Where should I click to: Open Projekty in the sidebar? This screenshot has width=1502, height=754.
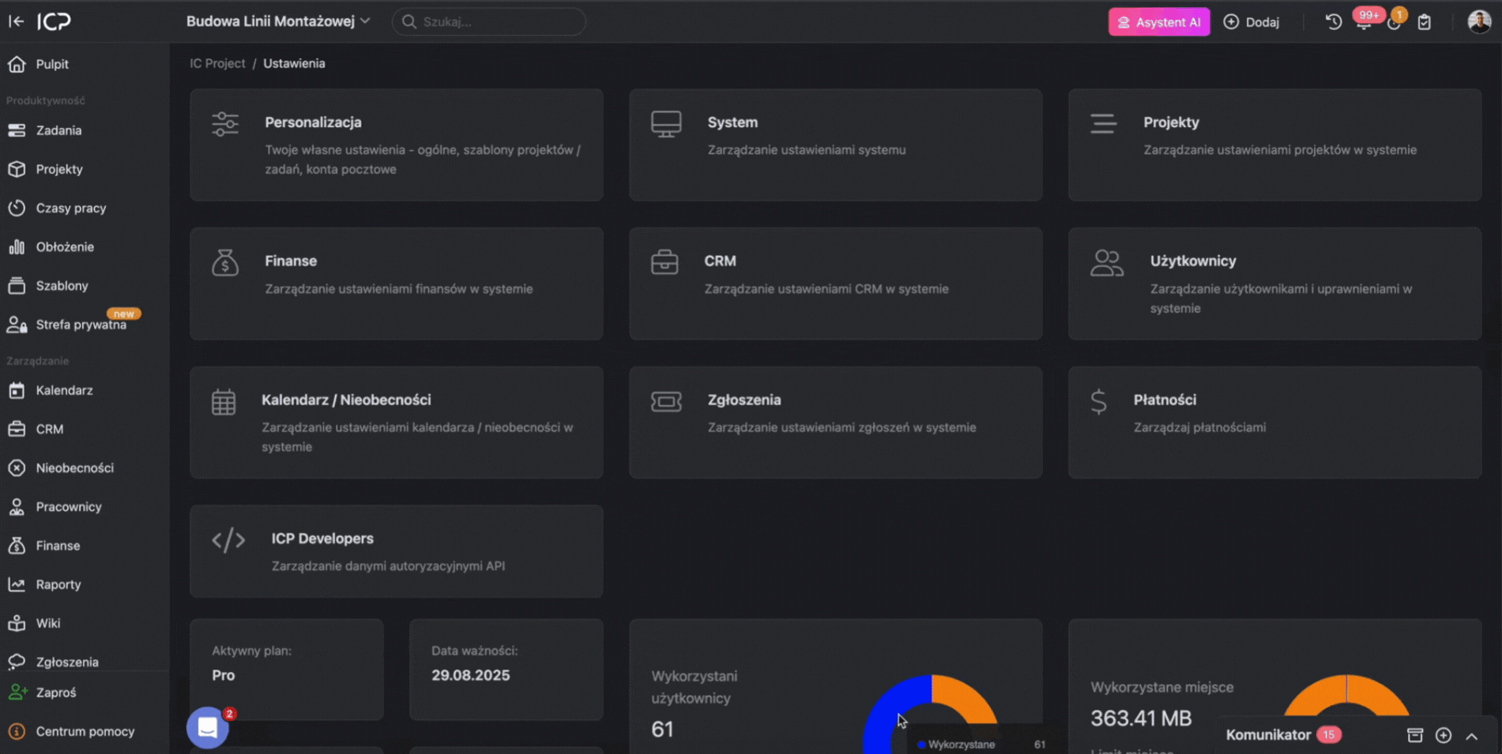tap(59, 169)
